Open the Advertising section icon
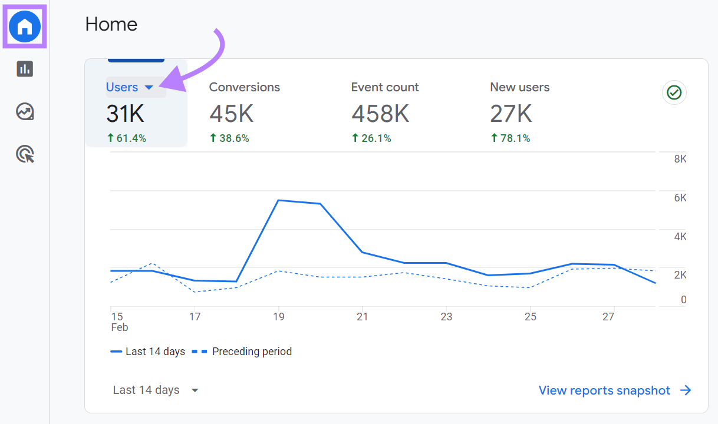 (x=24, y=154)
